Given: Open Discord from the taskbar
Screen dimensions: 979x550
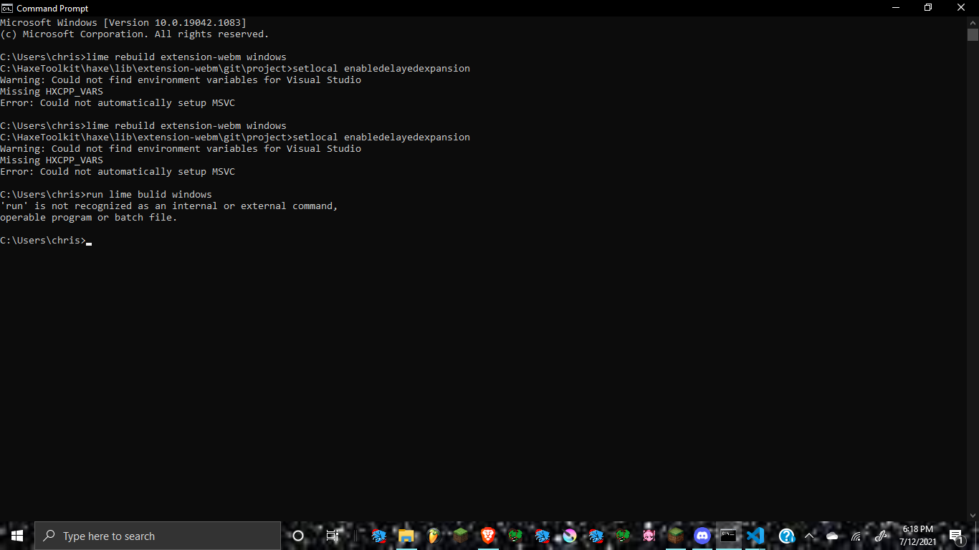Looking at the screenshot, I should (702, 536).
